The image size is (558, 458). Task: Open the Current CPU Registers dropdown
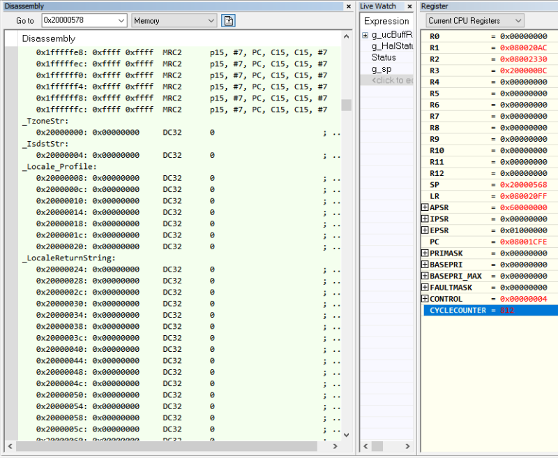tap(516, 21)
